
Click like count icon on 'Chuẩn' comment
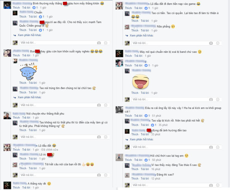(41, 17)
